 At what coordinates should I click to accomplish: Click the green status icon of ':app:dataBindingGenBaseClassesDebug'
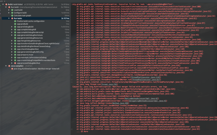point(15,46)
